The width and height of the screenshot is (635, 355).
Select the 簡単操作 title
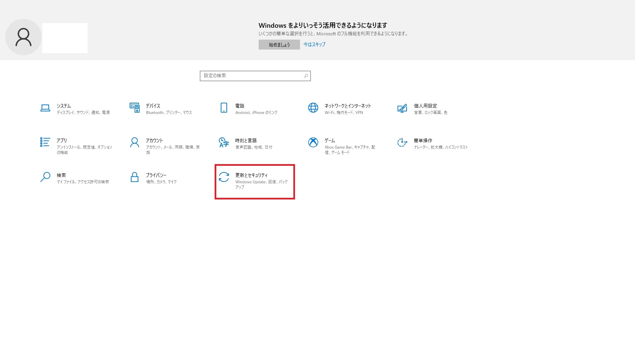click(423, 141)
